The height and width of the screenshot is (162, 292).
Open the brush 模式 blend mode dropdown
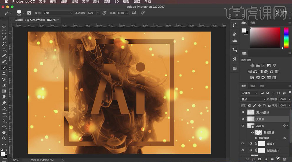click(58, 13)
